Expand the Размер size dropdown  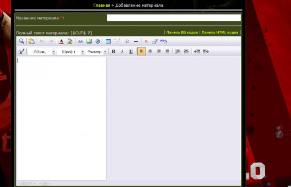[105, 52]
